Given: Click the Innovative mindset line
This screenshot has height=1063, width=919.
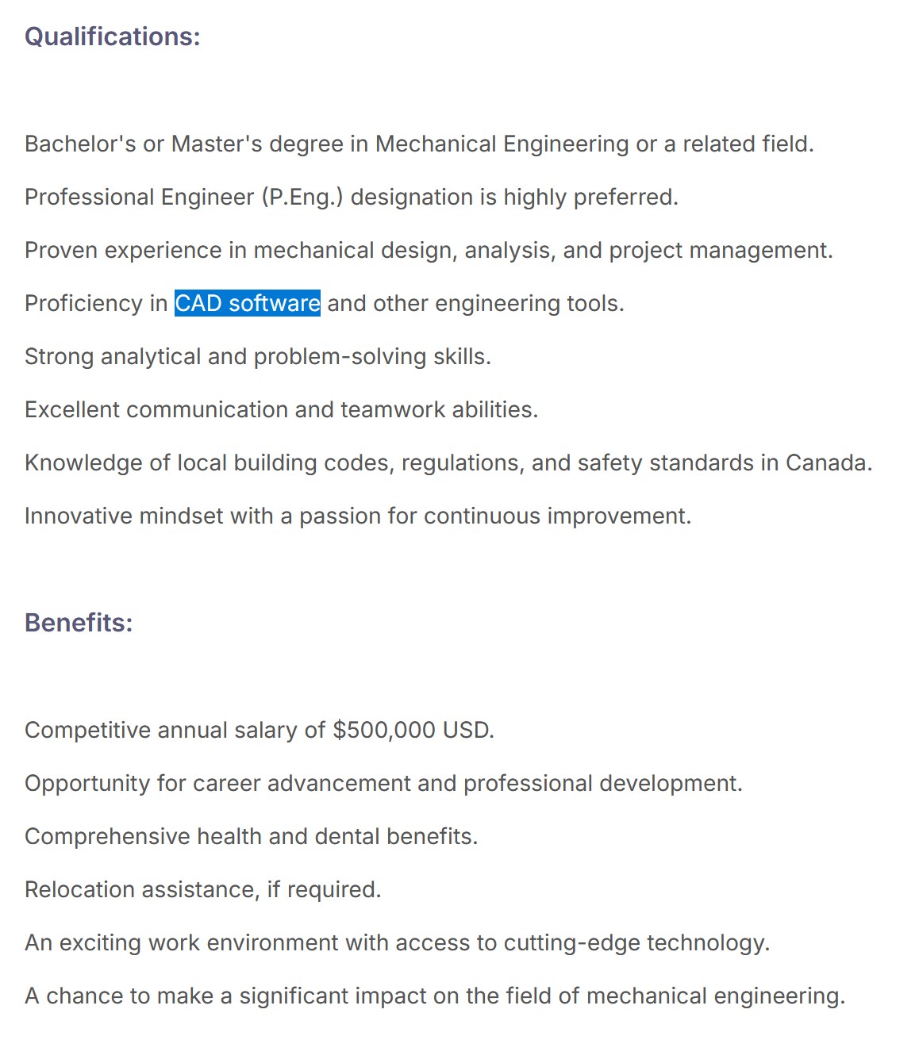Looking at the screenshot, I should pos(358,516).
